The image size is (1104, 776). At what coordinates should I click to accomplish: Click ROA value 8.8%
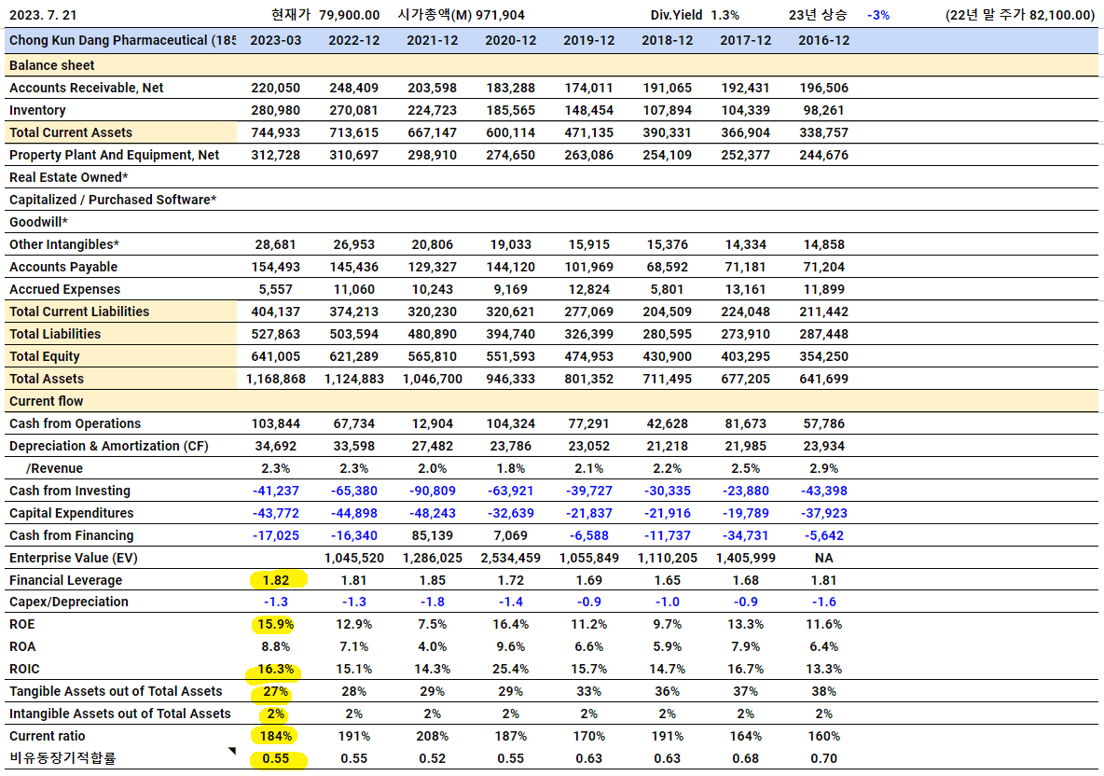click(x=275, y=647)
